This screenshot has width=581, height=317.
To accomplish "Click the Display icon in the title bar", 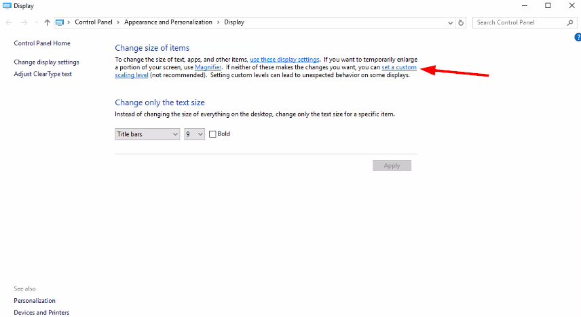I will click(7, 5).
